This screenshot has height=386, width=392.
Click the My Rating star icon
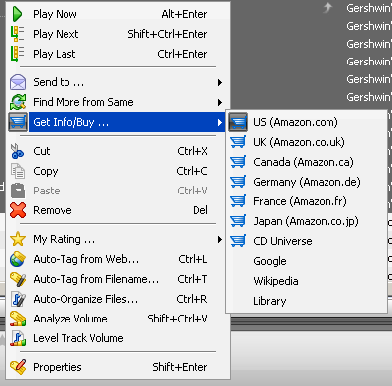(18, 239)
